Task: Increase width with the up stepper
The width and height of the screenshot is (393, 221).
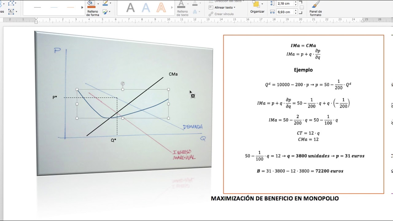Action: (x=296, y=11)
